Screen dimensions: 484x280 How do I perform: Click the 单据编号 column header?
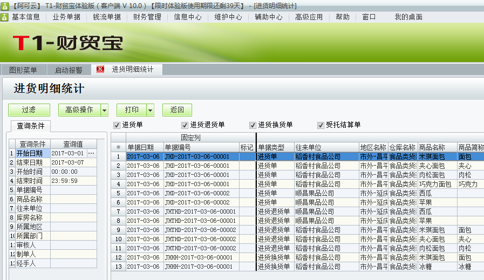tap(201, 147)
